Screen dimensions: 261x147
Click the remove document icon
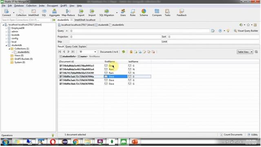pyautogui.click(x=153, y=52)
